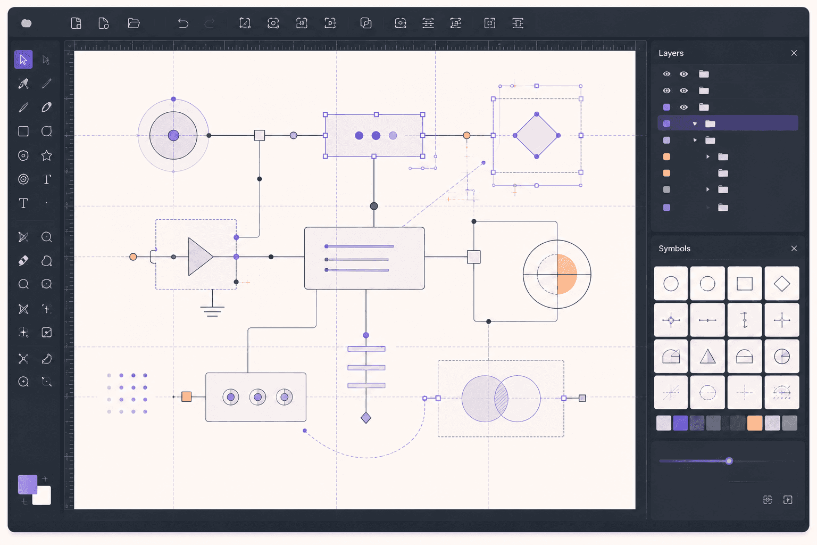Viewport: 817px width, 545px height.
Task: Choose the pen tool with anchor point
Action: (23, 84)
